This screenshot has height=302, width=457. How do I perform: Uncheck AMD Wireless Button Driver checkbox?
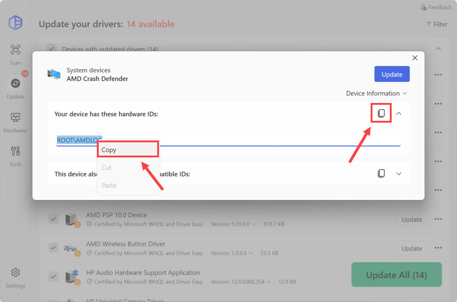(x=53, y=248)
